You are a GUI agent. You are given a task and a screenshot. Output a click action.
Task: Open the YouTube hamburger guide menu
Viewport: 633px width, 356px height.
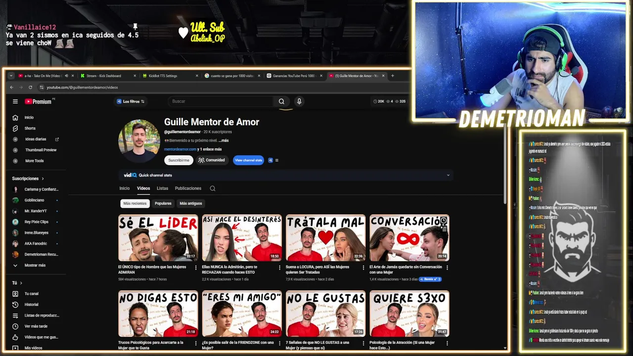pyautogui.click(x=15, y=101)
